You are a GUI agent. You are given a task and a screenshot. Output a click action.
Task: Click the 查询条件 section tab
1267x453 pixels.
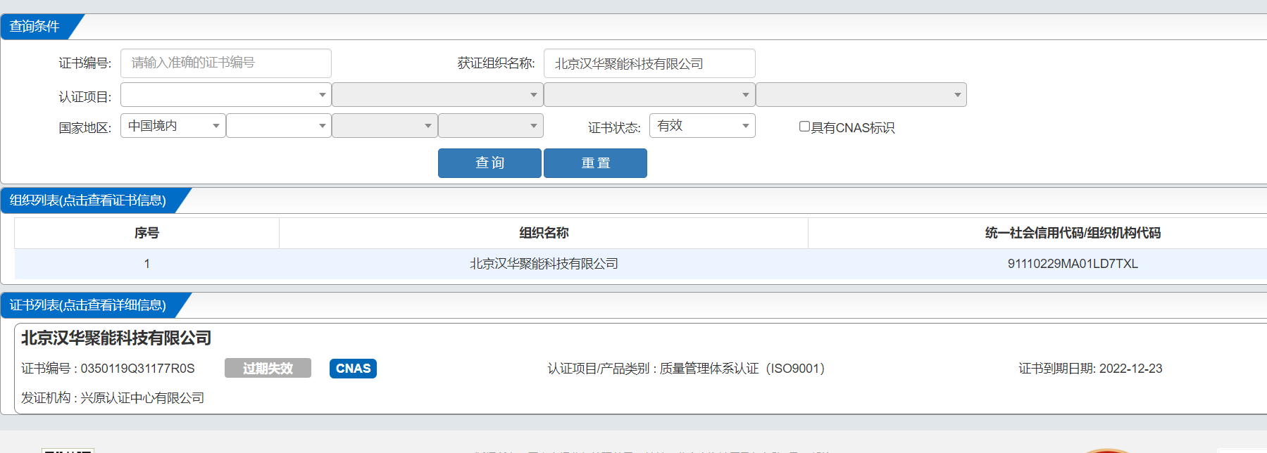click(x=35, y=27)
